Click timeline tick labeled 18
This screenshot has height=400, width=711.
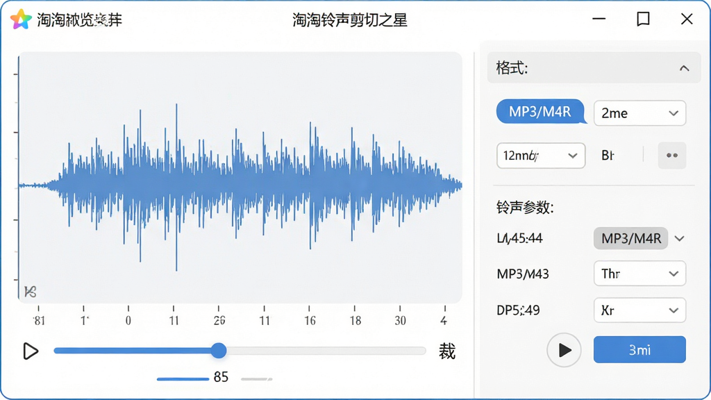point(355,320)
